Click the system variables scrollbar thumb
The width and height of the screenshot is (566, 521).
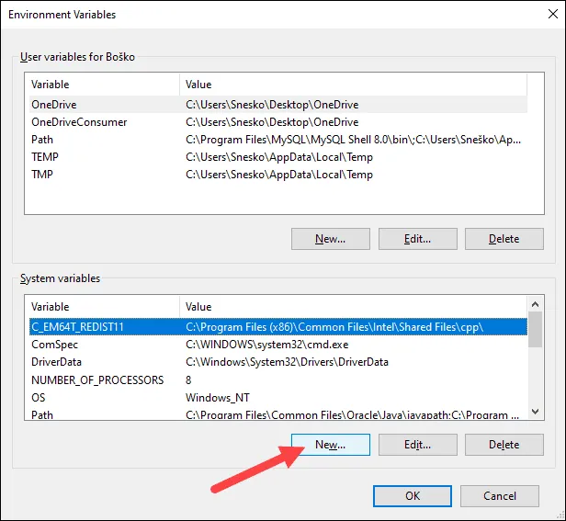pos(536,330)
